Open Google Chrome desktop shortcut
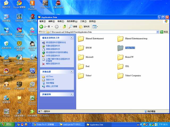Viewport: 170px width, 127px height. pyautogui.click(x=19, y=4)
